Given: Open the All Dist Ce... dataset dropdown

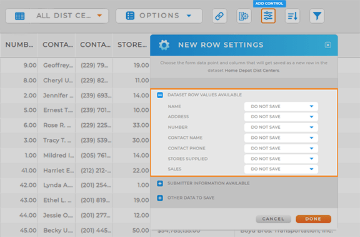Looking at the screenshot, I should click(x=57, y=16).
